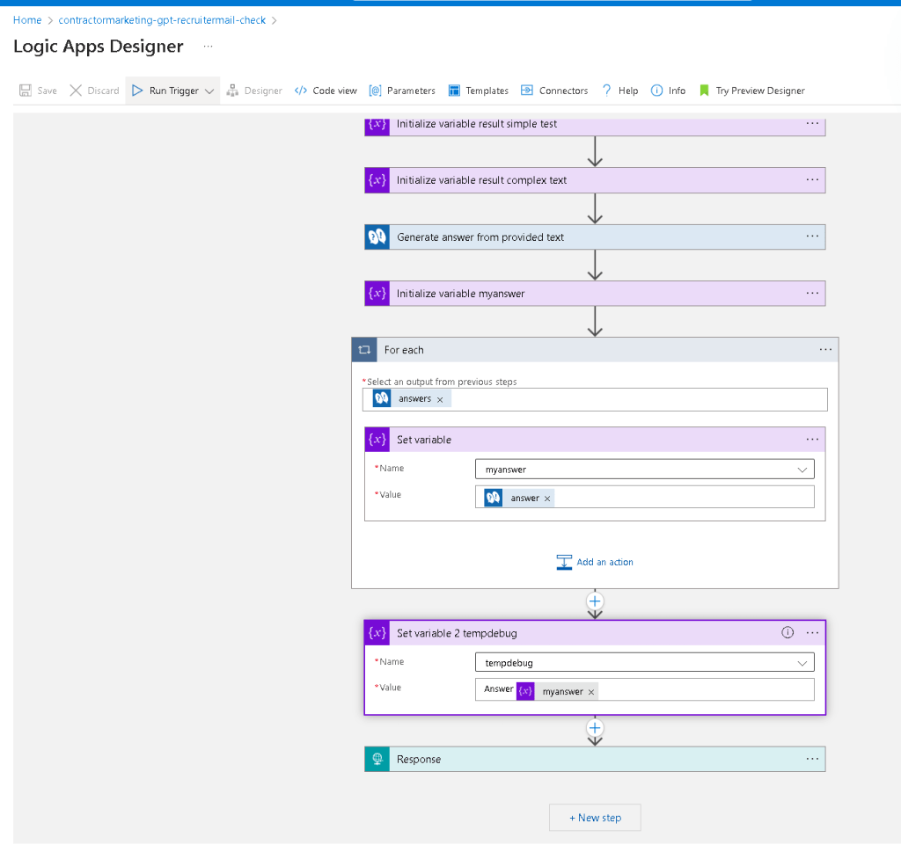The height and width of the screenshot is (852, 901).
Task: Click variable icon on Set variable step
Action: tap(377, 440)
